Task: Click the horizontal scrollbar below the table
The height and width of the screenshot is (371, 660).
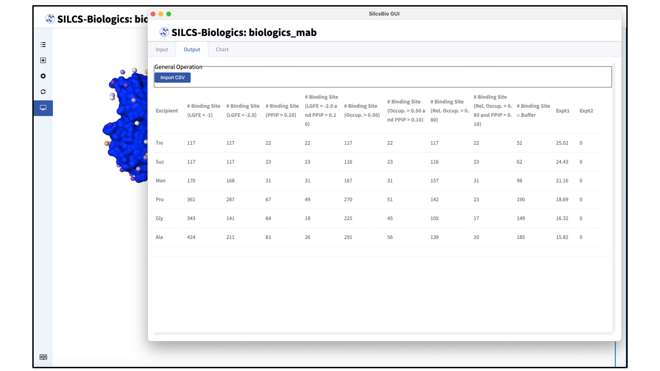Action: tap(383, 333)
